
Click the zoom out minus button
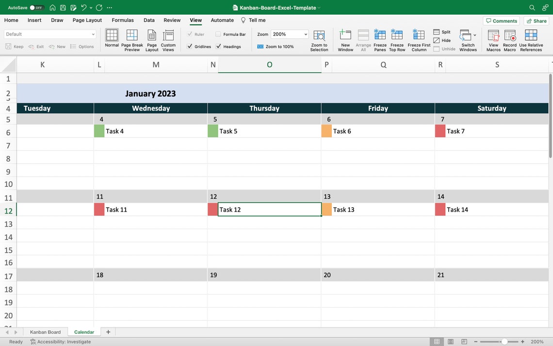(475, 342)
